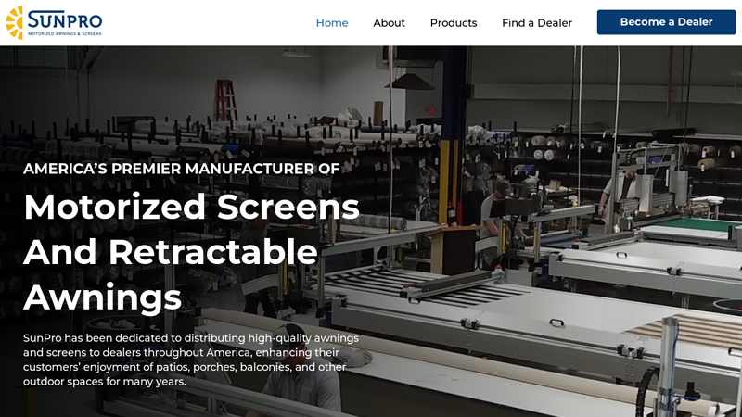Click the SUNPRO brand name text
The image size is (742, 417).
(65, 19)
